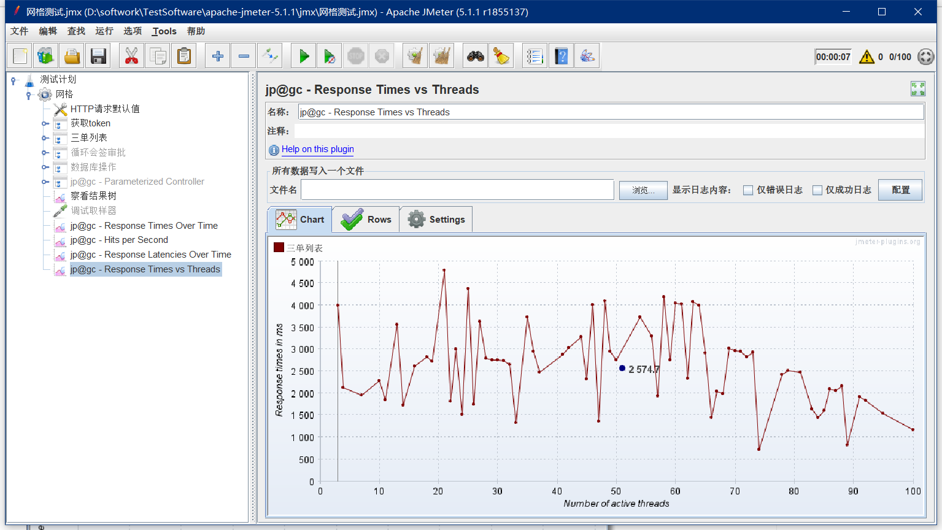The height and width of the screenshot is (530, 942).
Task: Click the Paste clipboard icon
Action: point(183,56)
